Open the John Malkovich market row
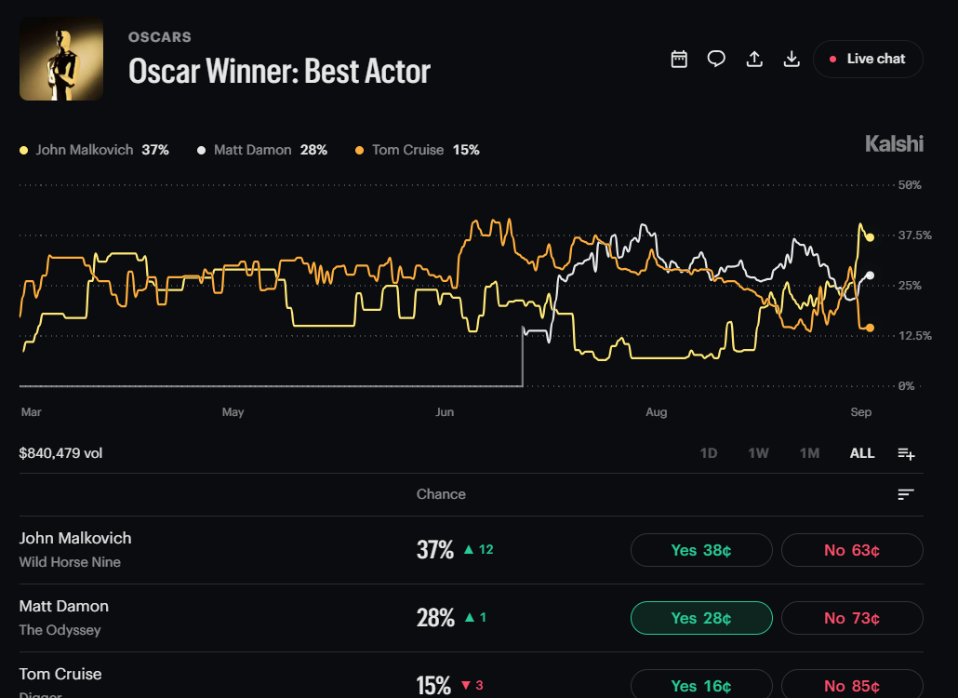958x698 pixels. click(471, 550)
